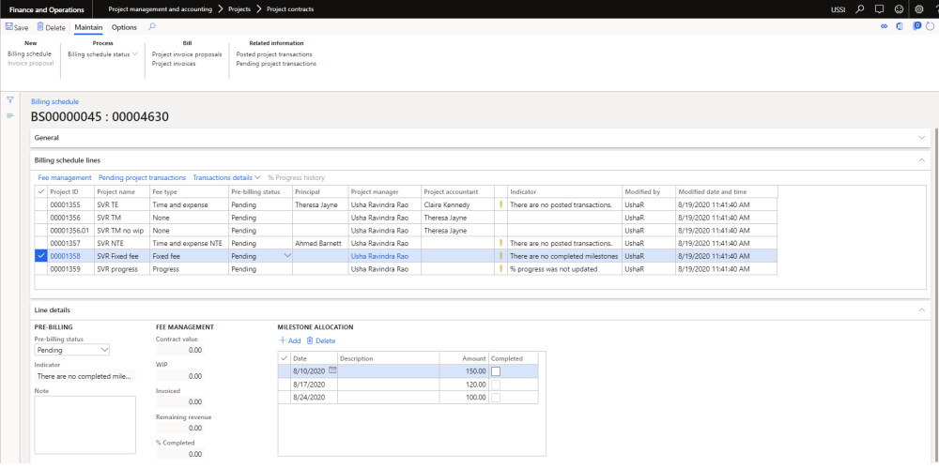Viewport: 939px width, 468px height.
Task: Open the feedback smiley icon
Action: tap(898, 8)
